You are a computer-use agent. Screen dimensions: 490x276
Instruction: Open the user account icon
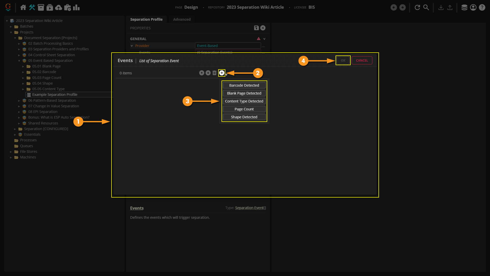[473, 7]
